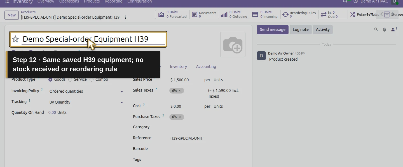
Task: Mark product as favorite with star
Action: [x=15, y=39]
